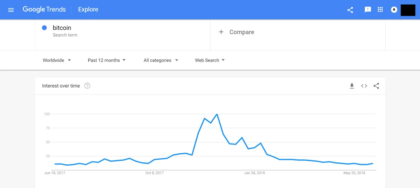The height and width of the screenshot is (188, 420).
Task: Open the hamburger main menu
Action: click(11, 10)
